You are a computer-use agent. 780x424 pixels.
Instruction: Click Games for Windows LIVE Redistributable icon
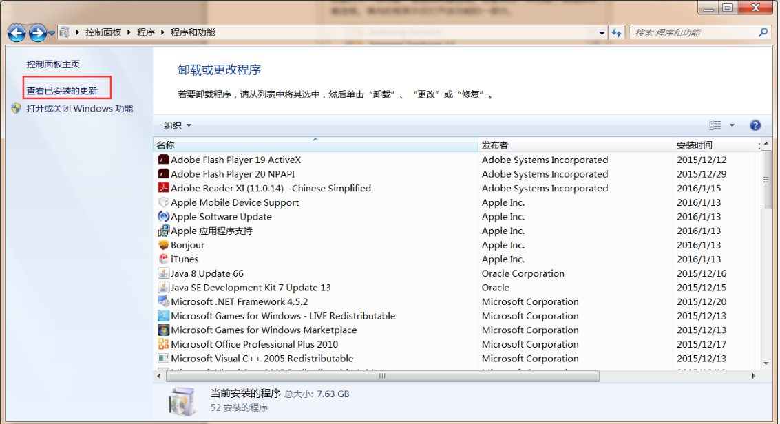pos(163,316)
